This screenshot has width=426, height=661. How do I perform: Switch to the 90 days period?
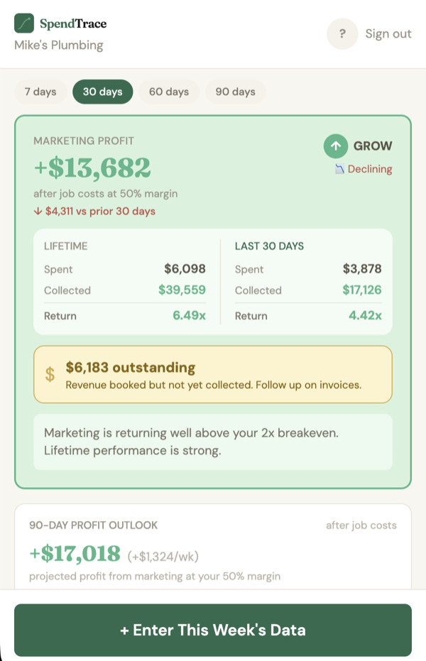tap(235, 92)
